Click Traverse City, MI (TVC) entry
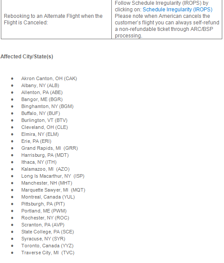The image size is (224, 263). [48, 253]
